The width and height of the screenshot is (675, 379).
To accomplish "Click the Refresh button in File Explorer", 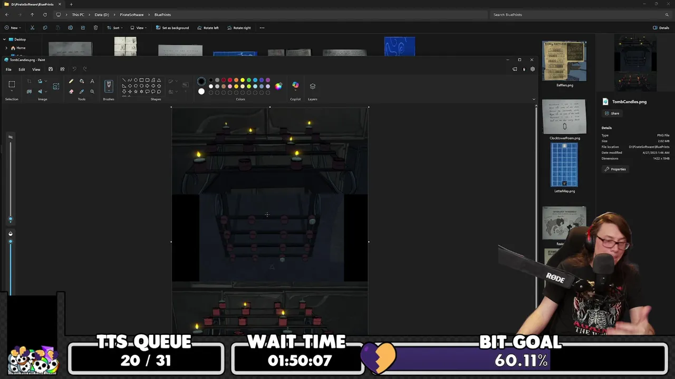I will pyautogui.click(x=45, y=15).
